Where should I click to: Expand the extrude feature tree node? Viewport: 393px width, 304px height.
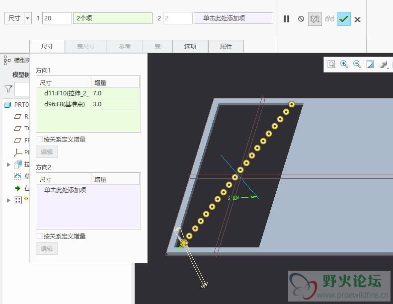pos(8,164)
